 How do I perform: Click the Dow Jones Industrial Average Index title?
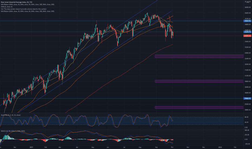(16, 2)
